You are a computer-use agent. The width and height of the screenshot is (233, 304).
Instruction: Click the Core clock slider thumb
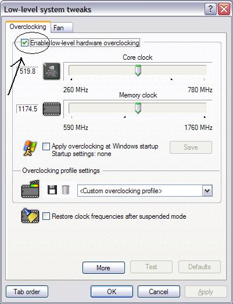click(x=138, y=70)
